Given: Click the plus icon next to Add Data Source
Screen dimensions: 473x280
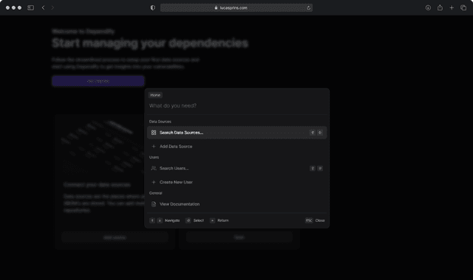Looking at the screenshot, I should click(x=154, y=147).
